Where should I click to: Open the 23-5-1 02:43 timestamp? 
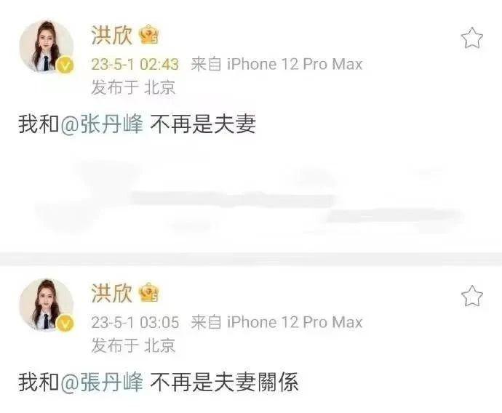(x=135, y=64)
